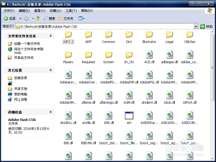Select the aflame.dll file
216x162 pixels.
[x=89, y=98]
